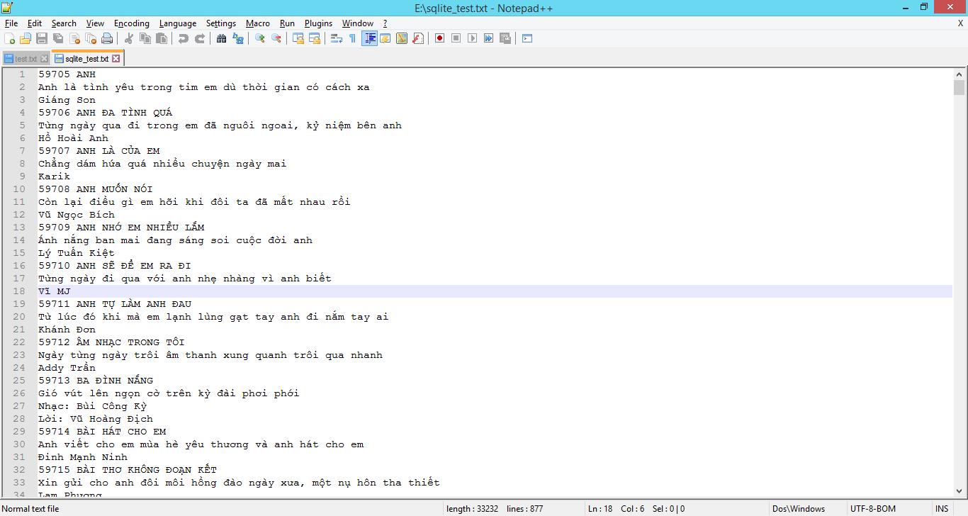Open the Search menu
Viewport: 968px width, 516px height.
click(64, 23)
